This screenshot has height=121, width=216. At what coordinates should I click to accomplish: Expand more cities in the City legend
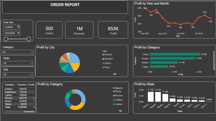115,74
